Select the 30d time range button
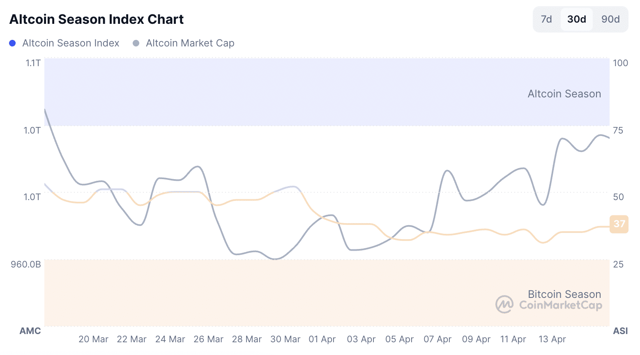The height and width of the screenshot is (355, 640). click(577, 19)
